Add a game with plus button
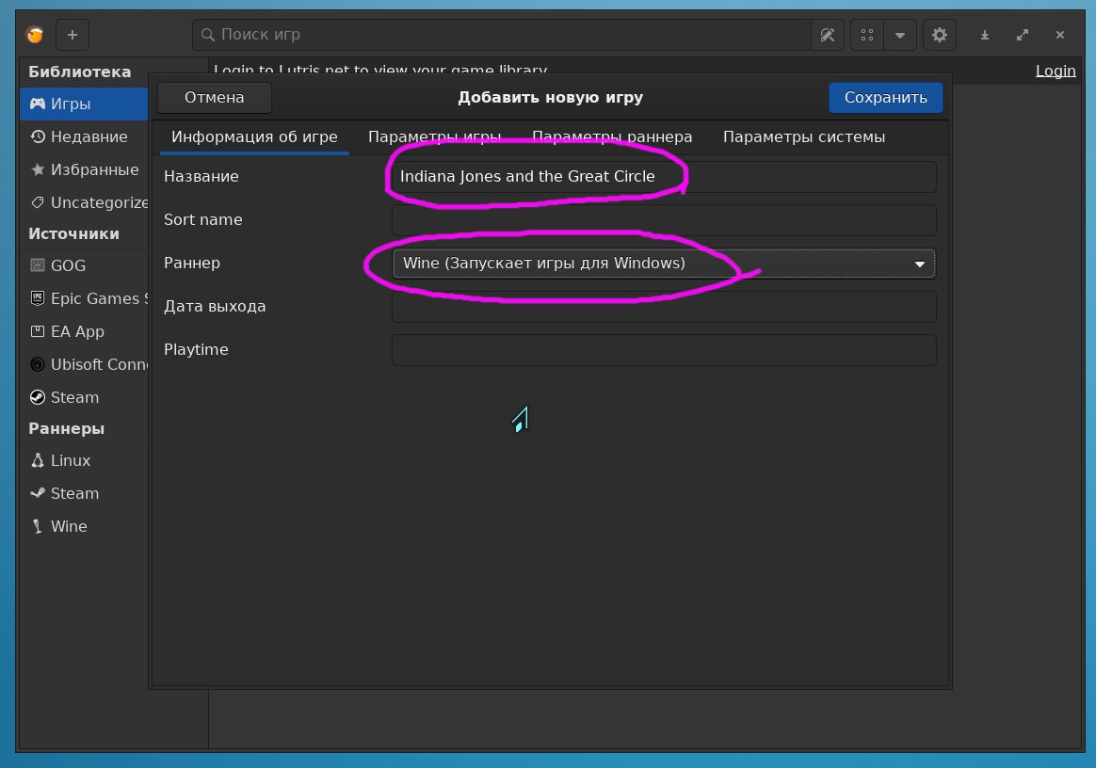1096x768 pixels. tap(72, 34)
